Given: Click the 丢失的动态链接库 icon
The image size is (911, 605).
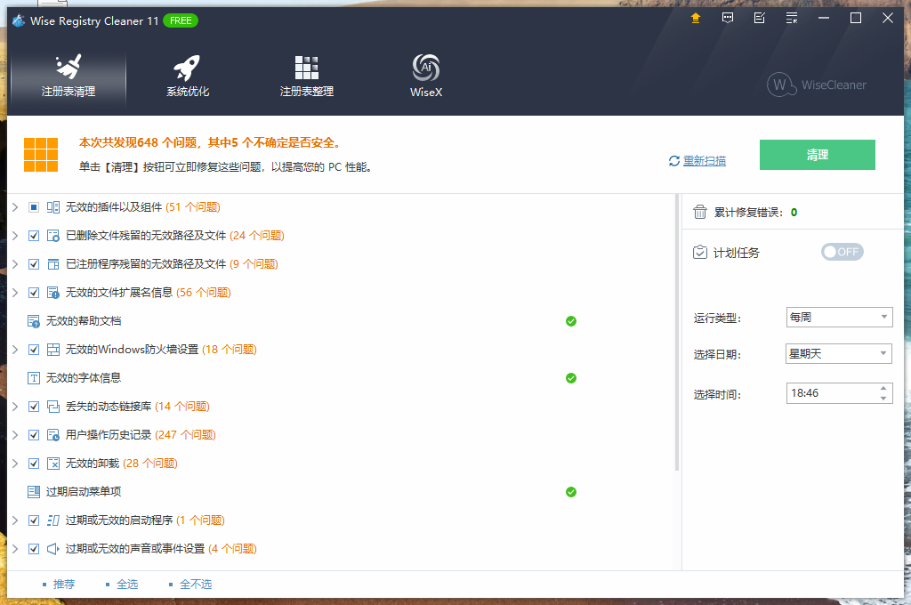Looking at the screenshot, I should (52, 407).
